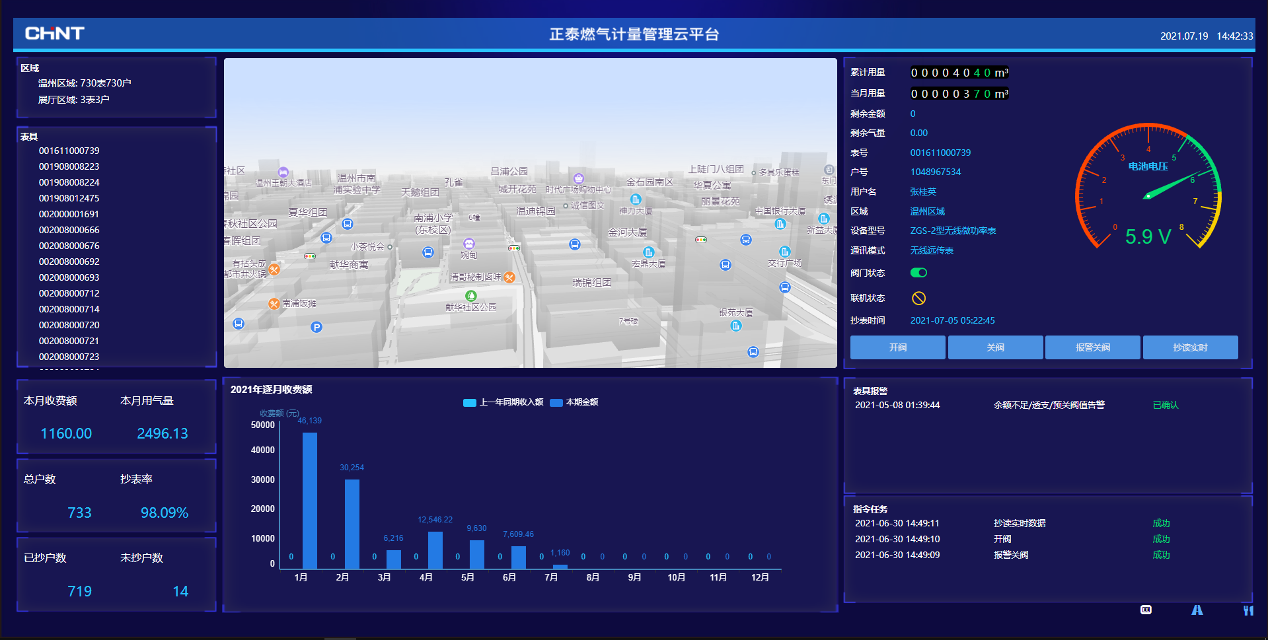Click the 开阀 button
Image resolution: width=1268 pixels, height=640 pixels.
click(897, 347)
